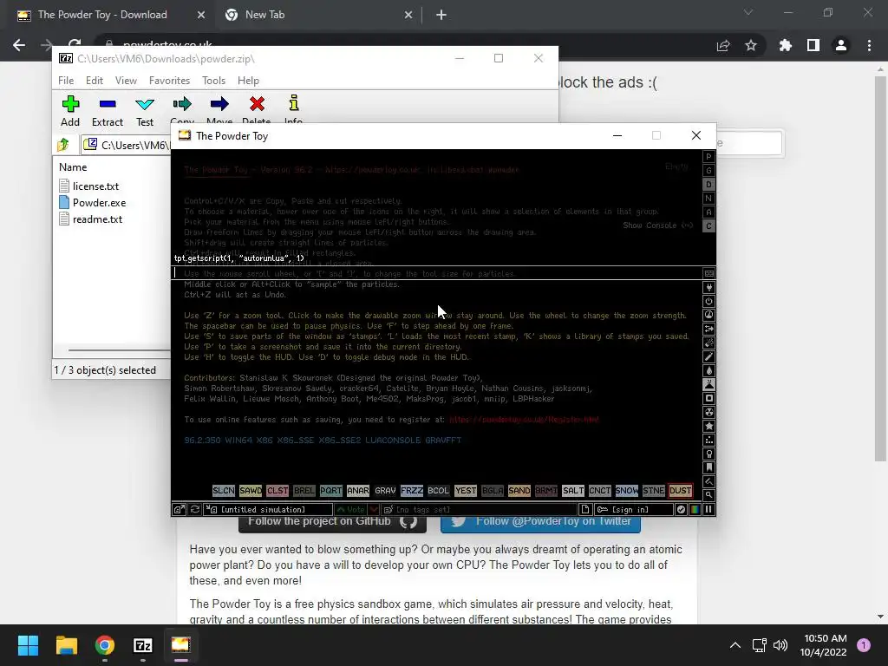This screenshot has width=888, height=666.
Task: Vote down the simulation
Action: pos(374,510)
